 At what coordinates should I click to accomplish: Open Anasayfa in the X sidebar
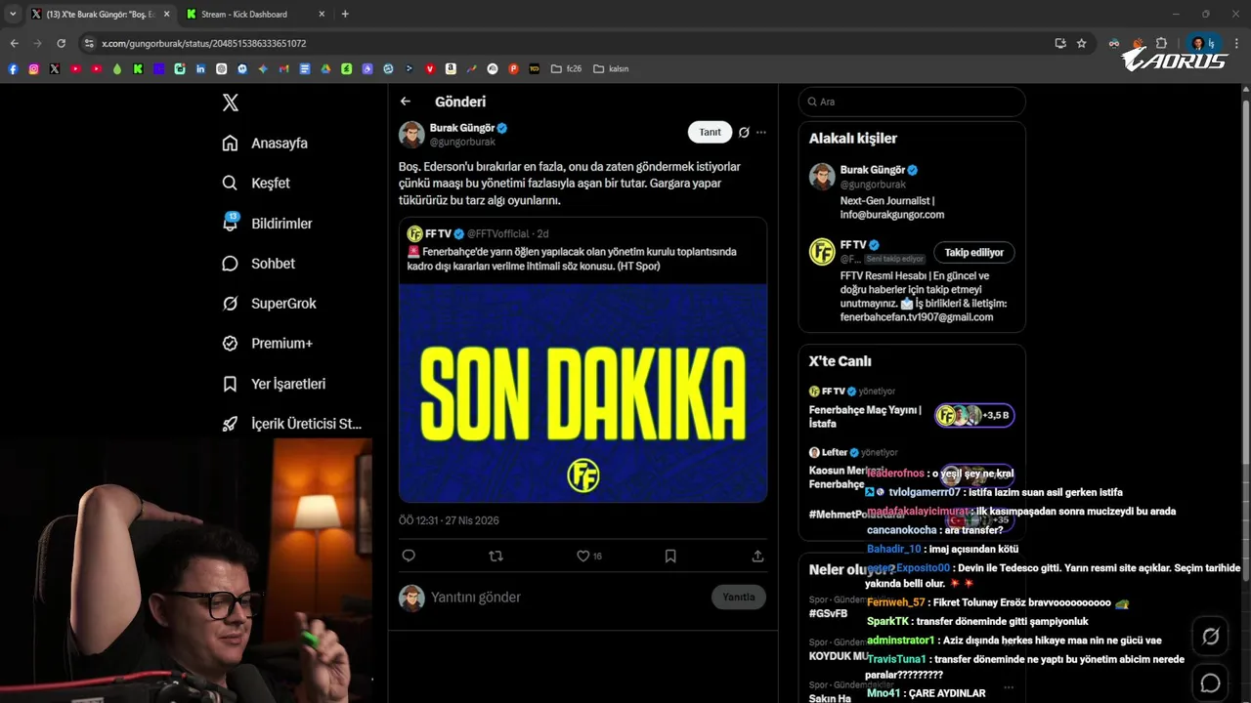pyautogui.click(x=265, y=143)
